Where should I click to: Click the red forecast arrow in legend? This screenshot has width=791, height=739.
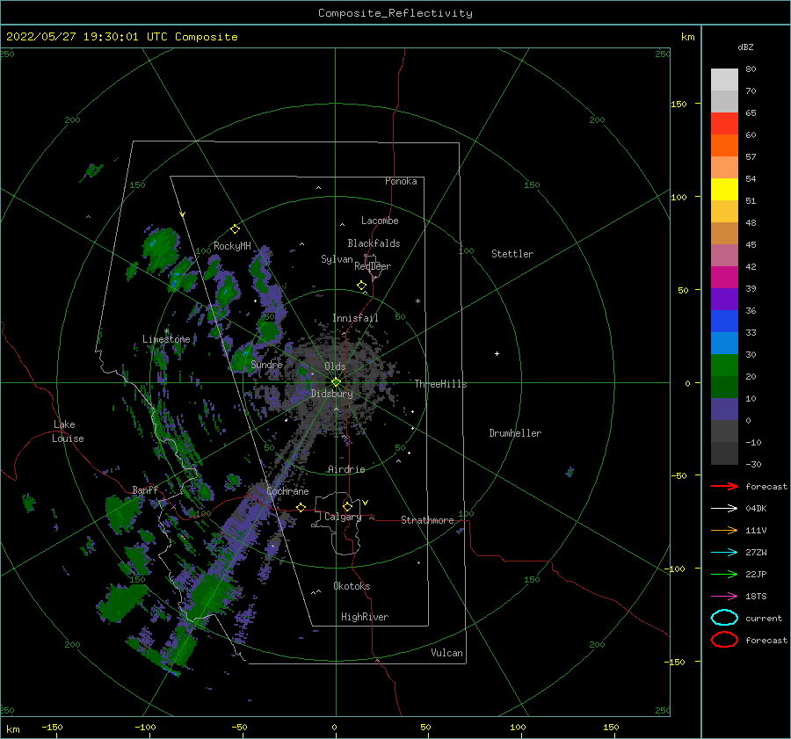[x=724, y=486]
